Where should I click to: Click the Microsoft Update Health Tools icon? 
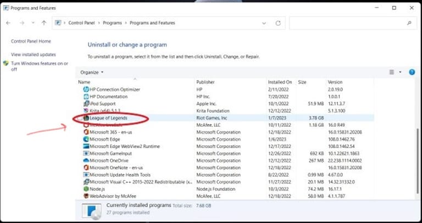point(86,175)
